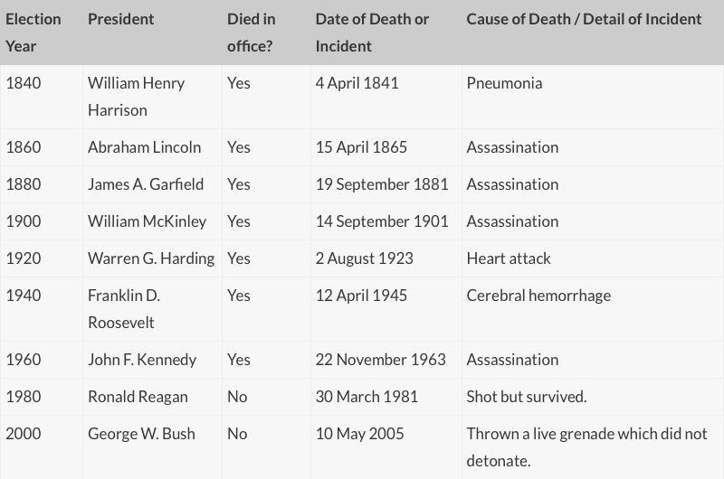This screenshot has height=479, width=724.
Task: Click the Heart attack cause cell
Action: click(x=508, y=258)
